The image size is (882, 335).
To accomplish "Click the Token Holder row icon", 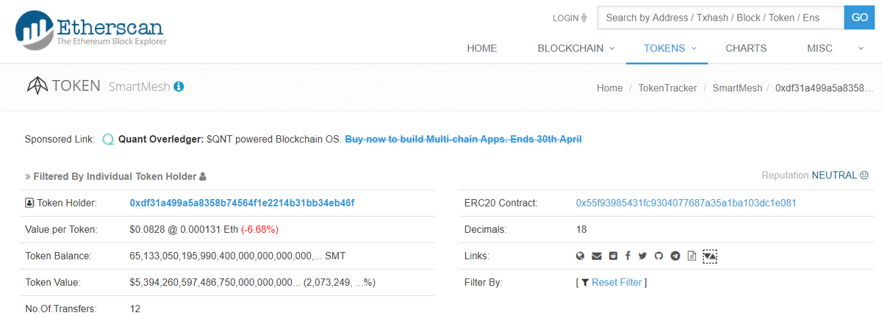I will [x=29, y=203].
